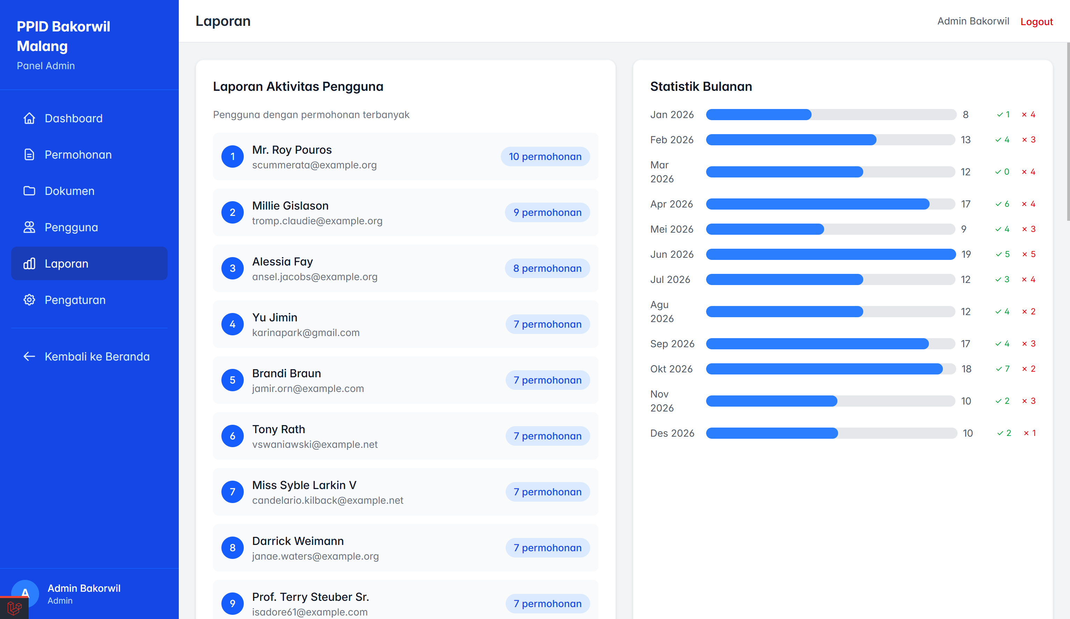The width and height of the screenshot is (1070, 619).
Task: Click the 8 permohonan badge for Alessia Fay
Action: tap(547, 268)
